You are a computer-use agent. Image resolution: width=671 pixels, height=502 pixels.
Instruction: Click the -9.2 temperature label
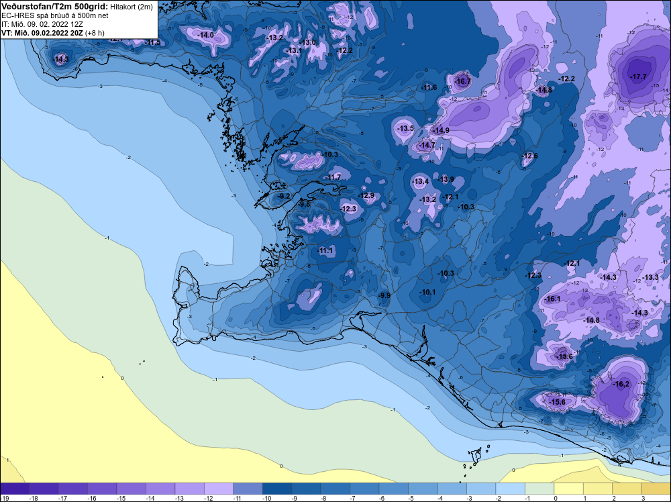pyautogui.click(x=284, y=196)
